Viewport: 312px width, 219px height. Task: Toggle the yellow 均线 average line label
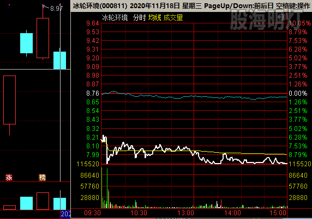(x=154, y=17)
